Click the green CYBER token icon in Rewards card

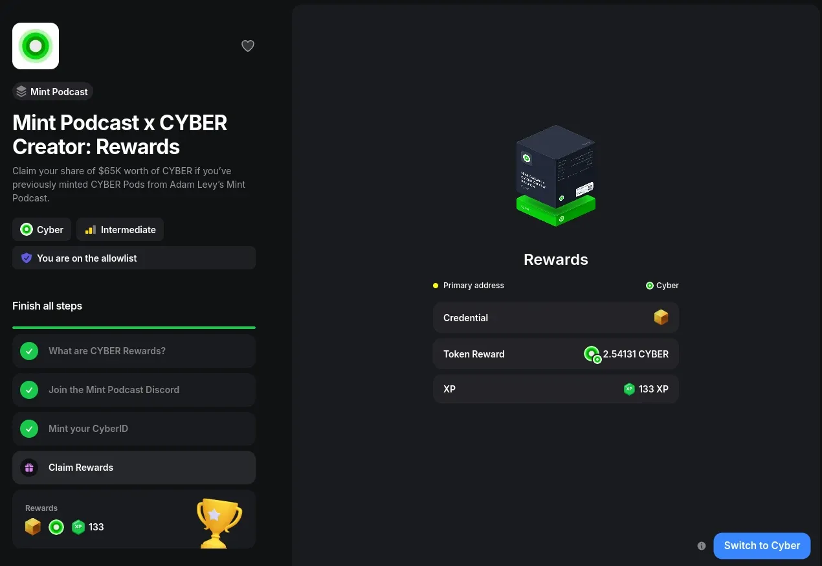(x=56, y=527)
